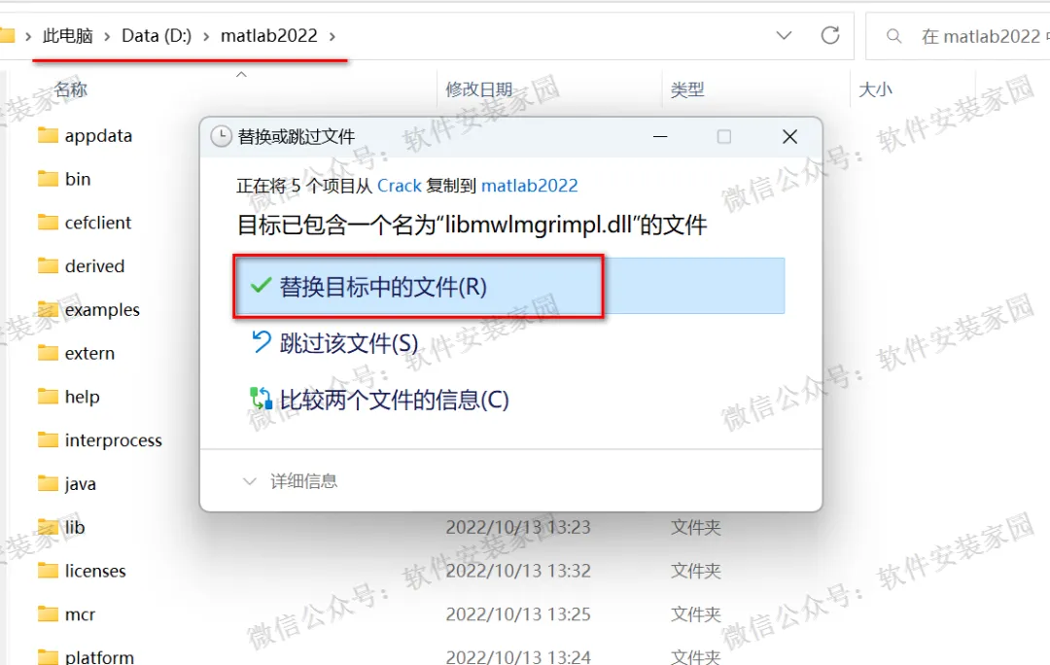Click the search magnifier icon

[894, 36]
